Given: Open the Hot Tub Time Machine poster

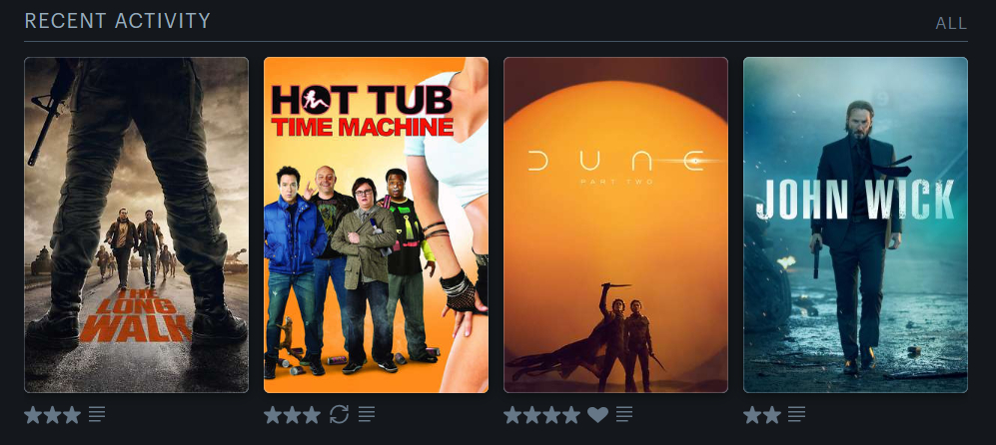Looking at the screenshot, I should [376, 224].
